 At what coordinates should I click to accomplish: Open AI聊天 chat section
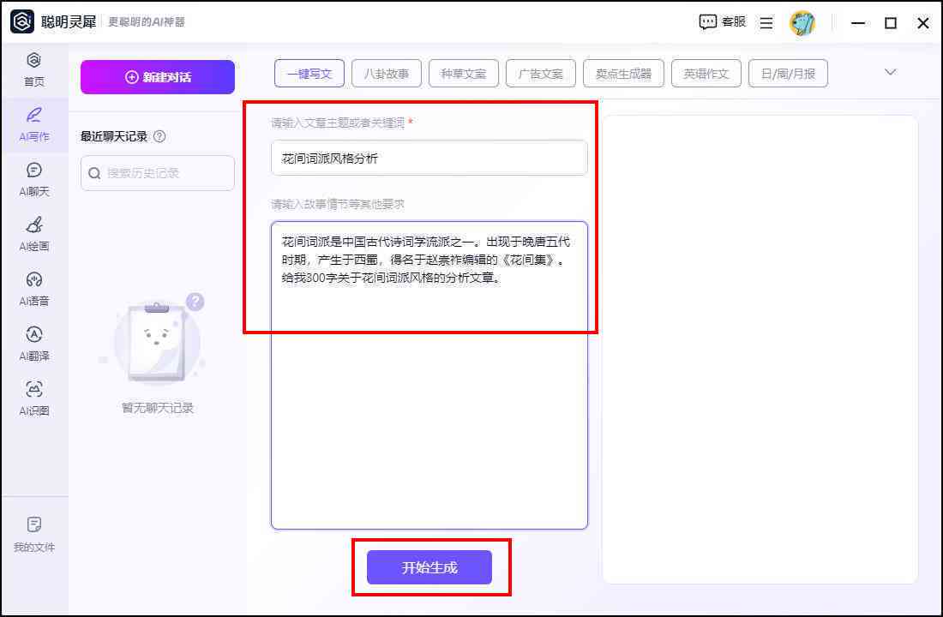33,179
